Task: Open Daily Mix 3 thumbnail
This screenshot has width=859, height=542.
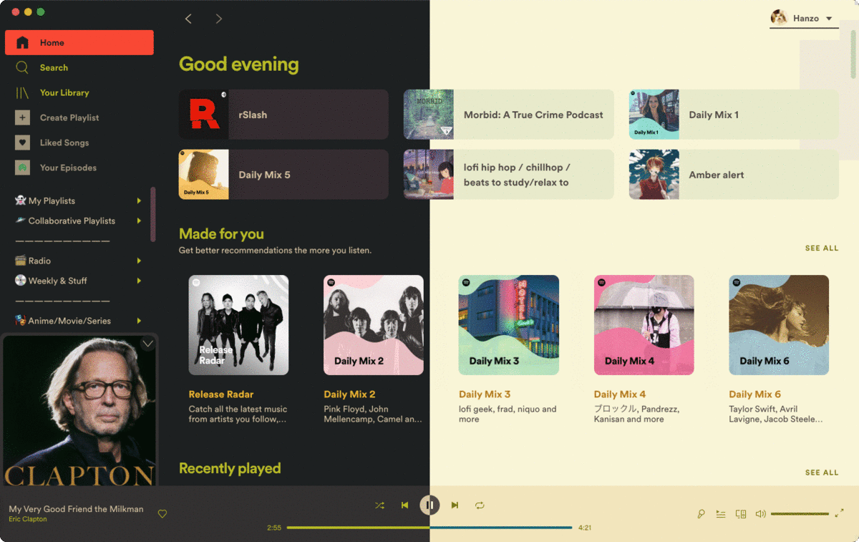Action: [508, 325]
